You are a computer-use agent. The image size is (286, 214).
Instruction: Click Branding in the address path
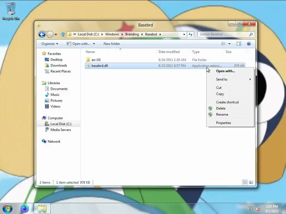[x=132, y=34]
